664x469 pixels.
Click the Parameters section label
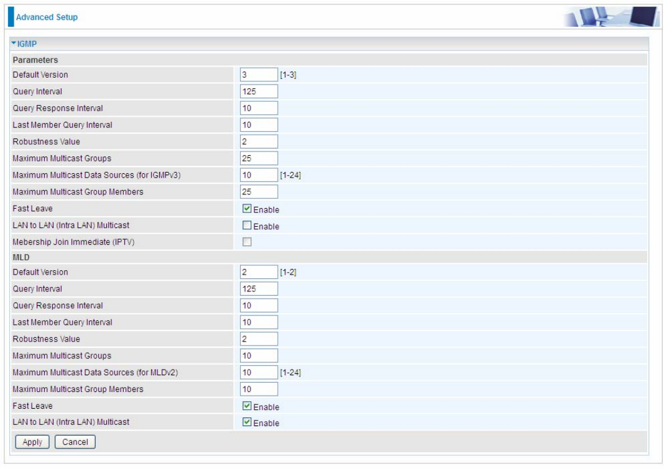pyautogui.click(x=35, y=60)
